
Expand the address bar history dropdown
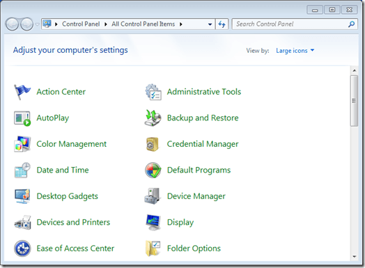[210, 24]
